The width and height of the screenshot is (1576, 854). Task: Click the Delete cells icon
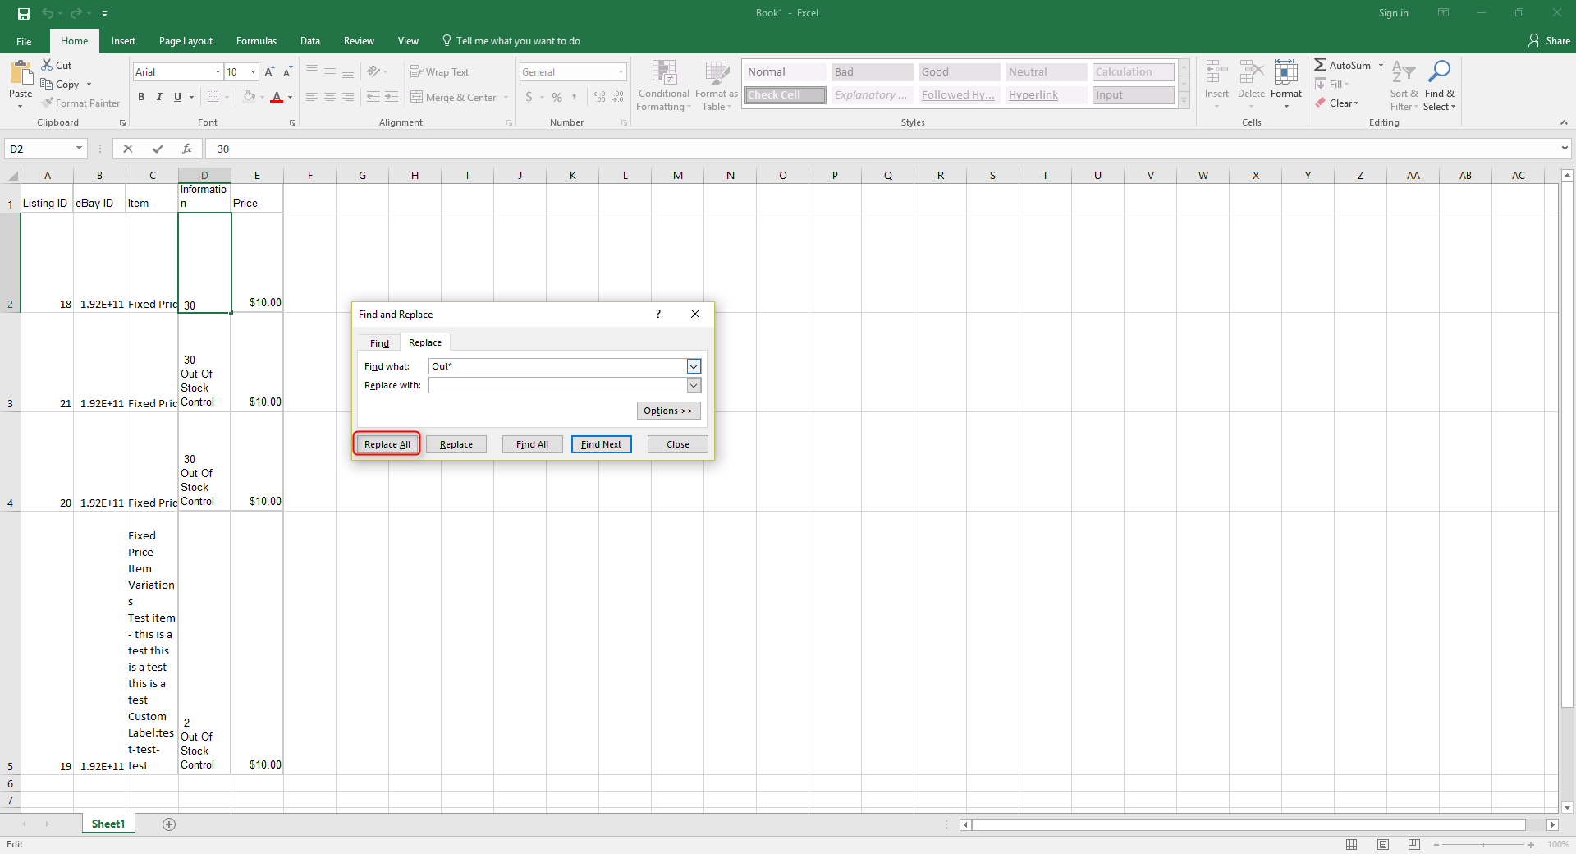(x=1251, y=72)
